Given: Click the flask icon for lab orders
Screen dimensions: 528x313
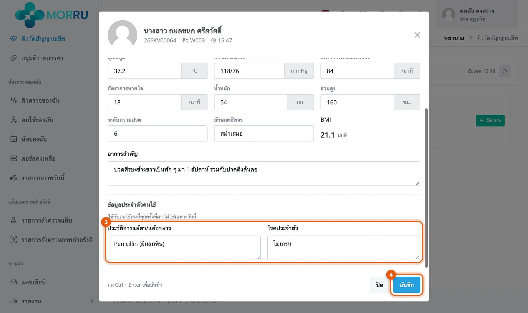Looking at the screenshot, I should pos(13,220).
